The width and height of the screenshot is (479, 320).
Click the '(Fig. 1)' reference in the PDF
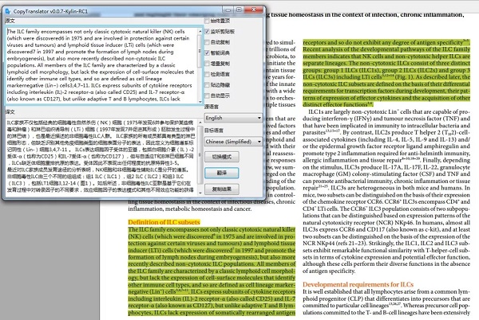tap(403, 77)
